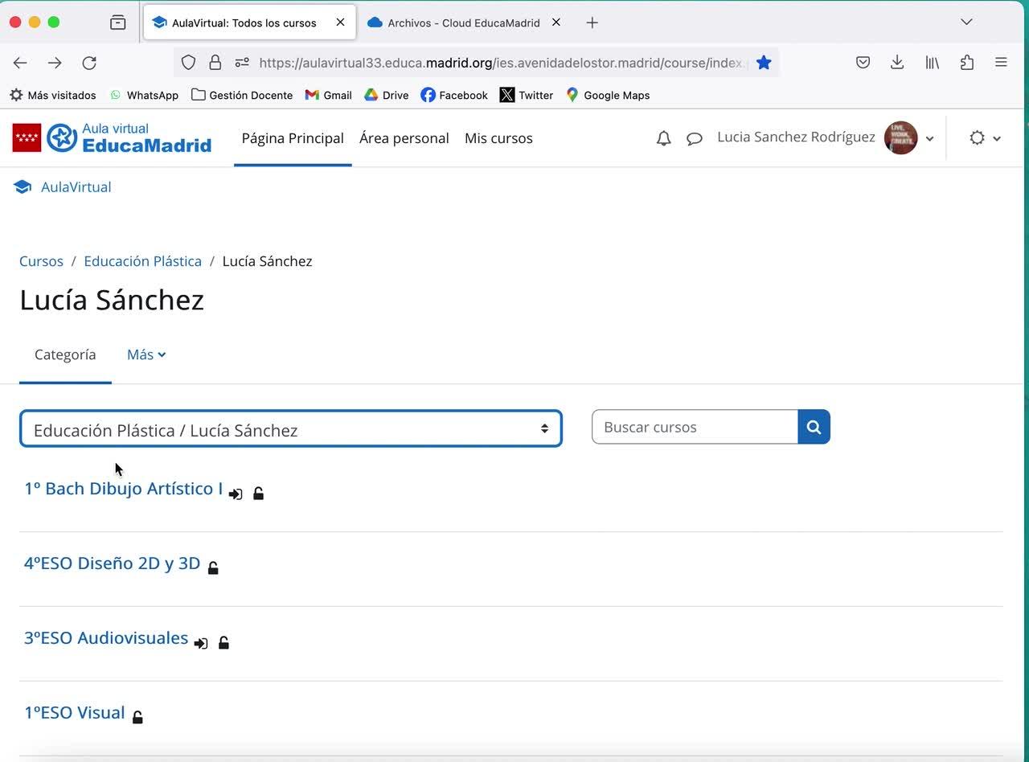Open the 4ºESO Diseño 2D y 3D course
Viewport: 1029px width, 762px height.
(x=113, y=563)
